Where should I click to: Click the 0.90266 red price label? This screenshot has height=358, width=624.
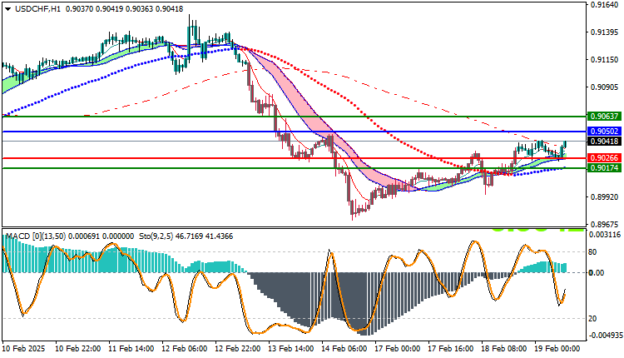point(604,158)
